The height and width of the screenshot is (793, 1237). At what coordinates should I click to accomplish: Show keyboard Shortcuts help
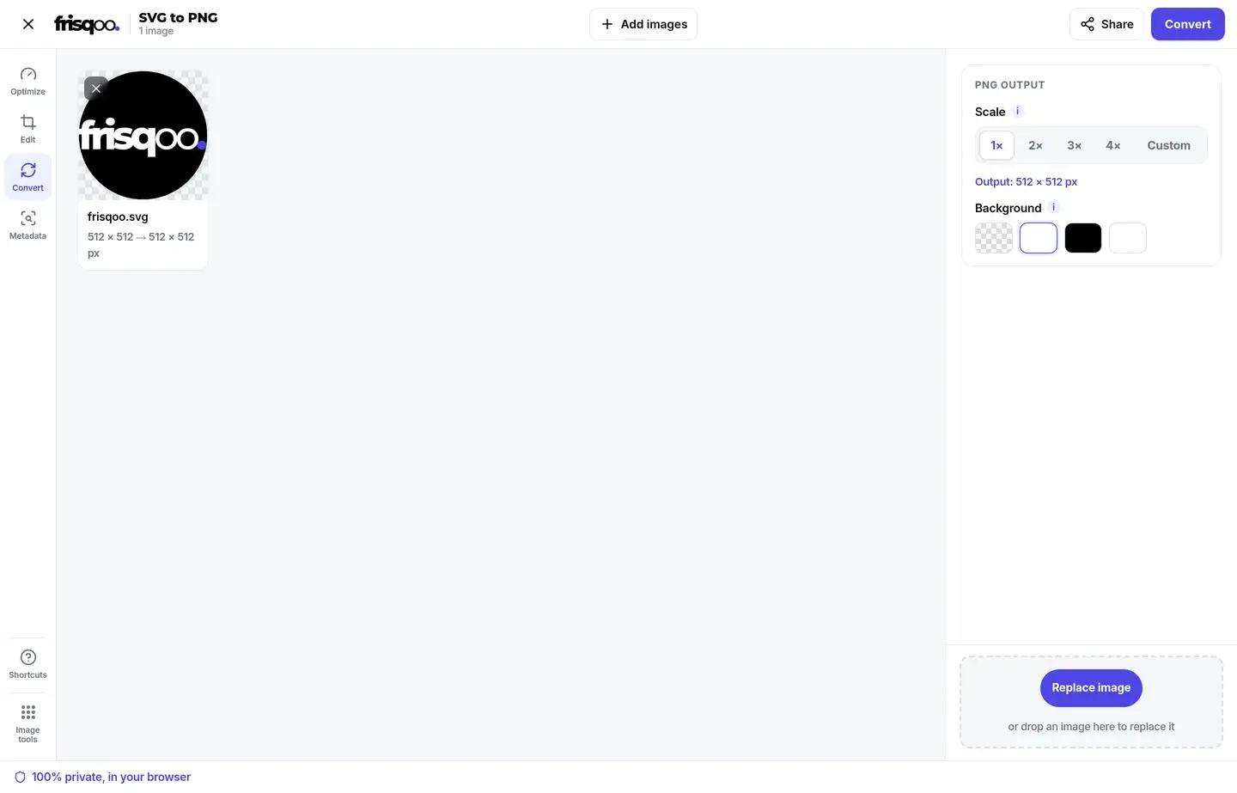(x=28, y=664)
